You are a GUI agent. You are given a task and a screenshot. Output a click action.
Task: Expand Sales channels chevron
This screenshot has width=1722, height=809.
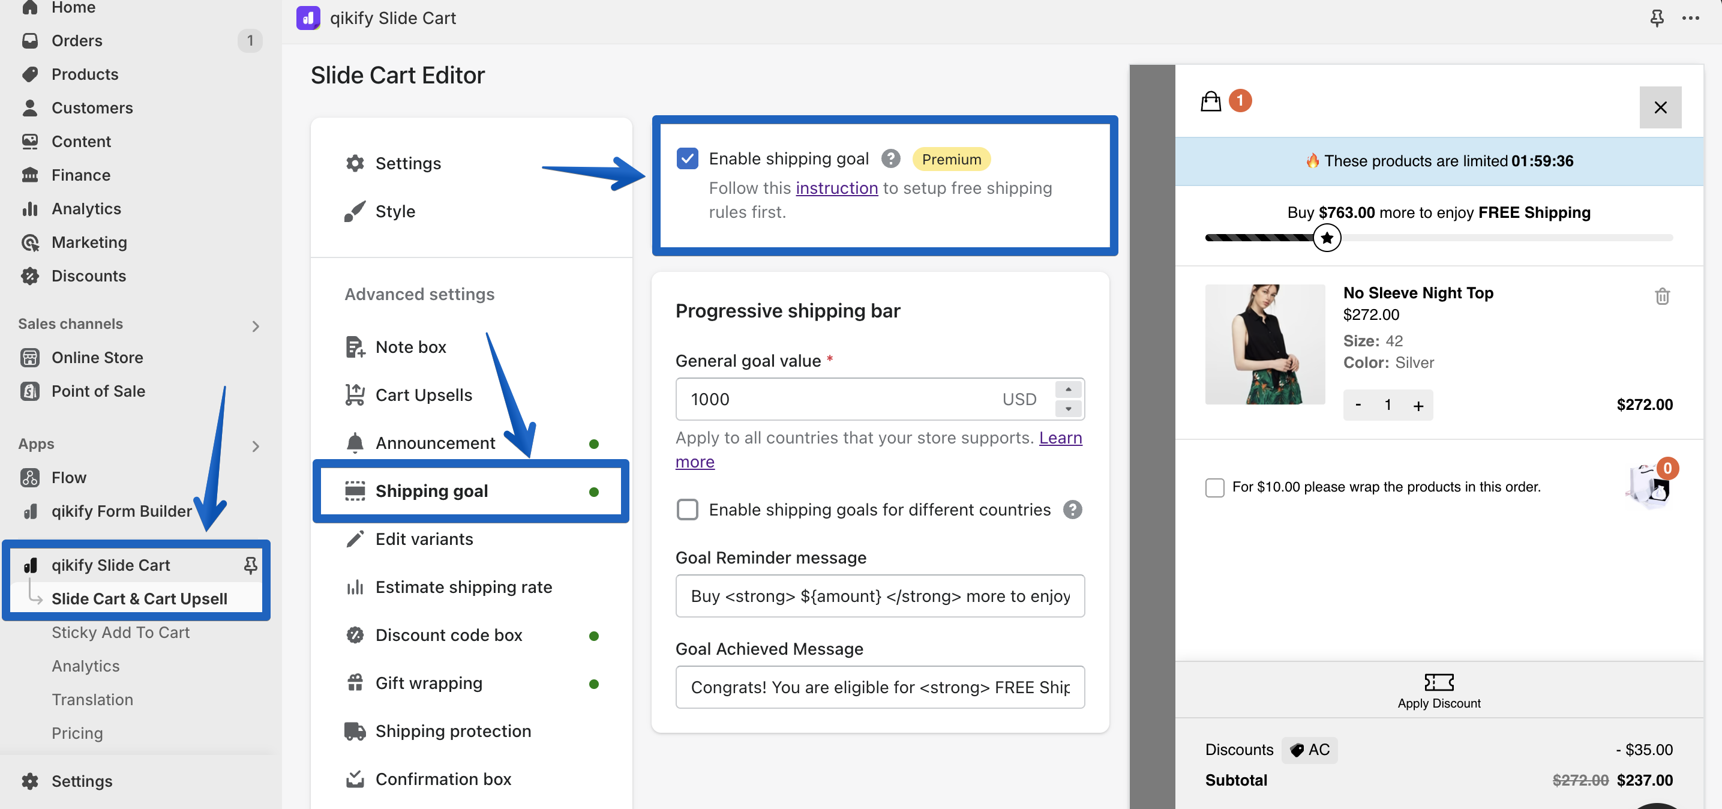[256, 326]
